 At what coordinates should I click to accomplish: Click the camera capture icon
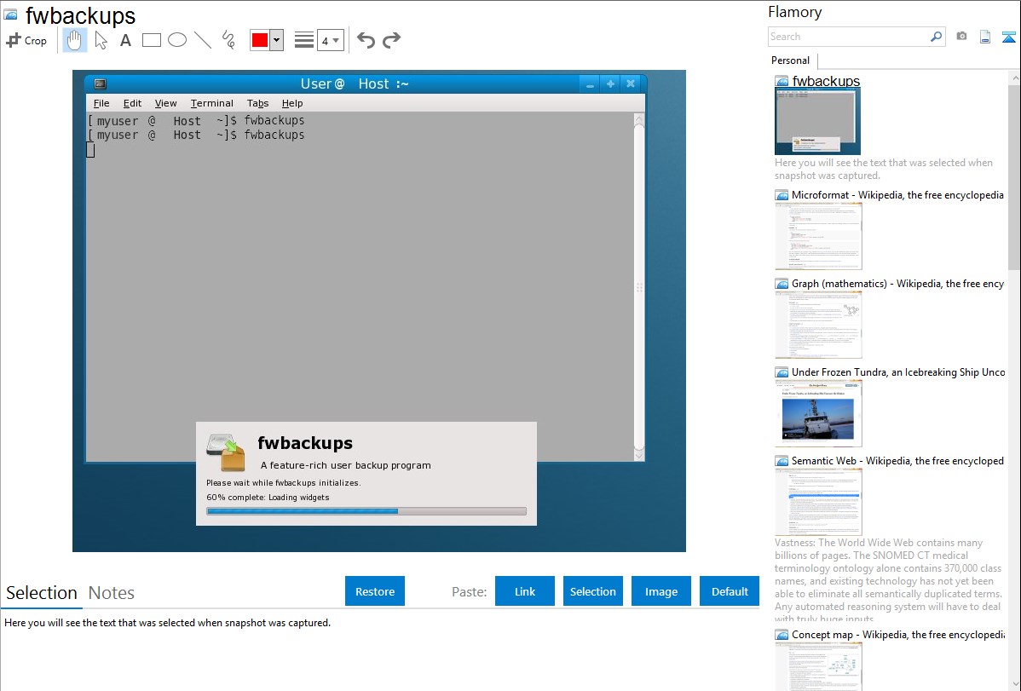coord(961,37)
